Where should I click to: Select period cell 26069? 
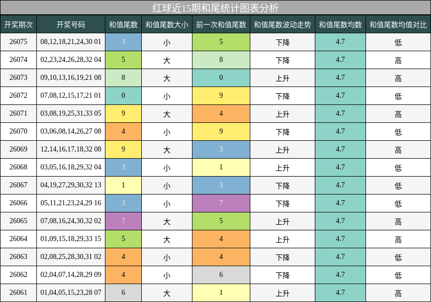[x=18, y=149]
